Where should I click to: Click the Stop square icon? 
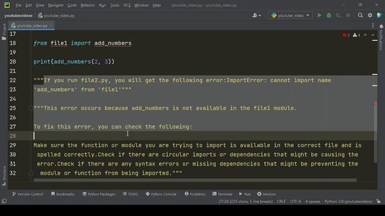[348, 16]
